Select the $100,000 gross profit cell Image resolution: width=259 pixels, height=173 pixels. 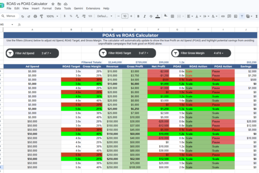point(135,167)
